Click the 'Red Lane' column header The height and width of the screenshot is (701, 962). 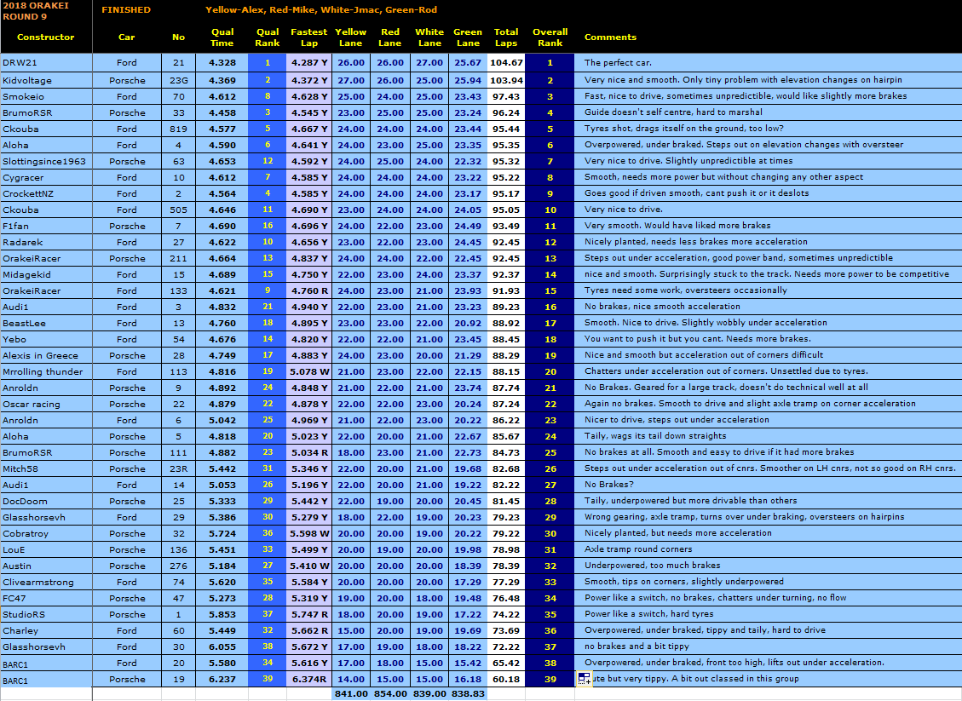coord(390,37)
